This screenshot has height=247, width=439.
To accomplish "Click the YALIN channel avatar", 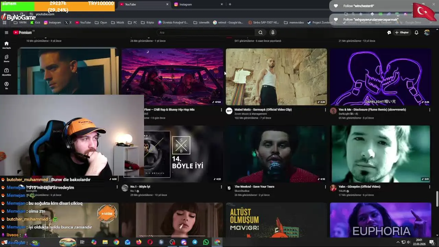I will click(333, 188).
